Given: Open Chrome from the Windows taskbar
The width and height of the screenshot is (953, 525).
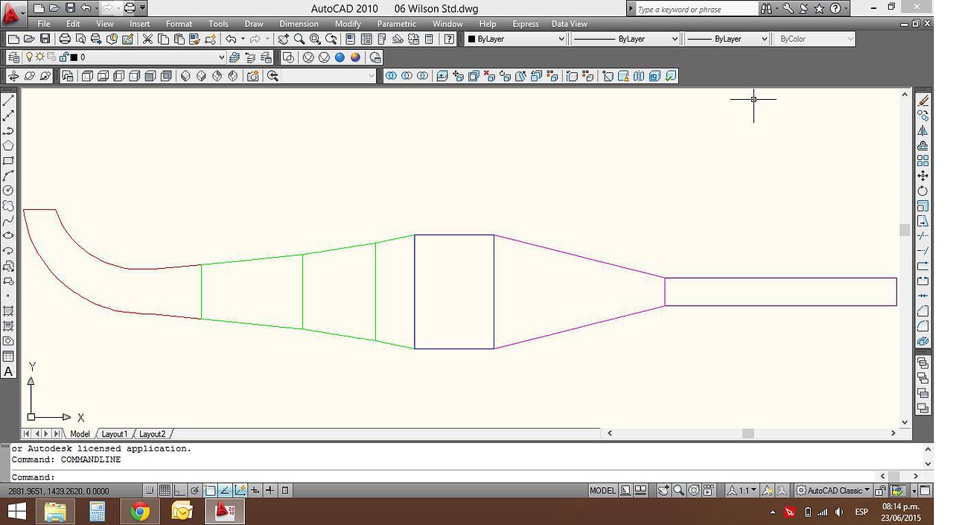Looking at the screenshot, I should pos(139,512).
